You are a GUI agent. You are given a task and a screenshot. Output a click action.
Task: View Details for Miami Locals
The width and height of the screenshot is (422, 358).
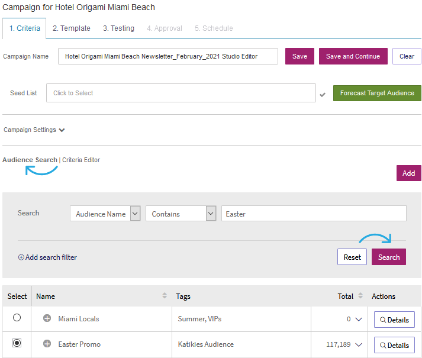click(x=394, y=320)
